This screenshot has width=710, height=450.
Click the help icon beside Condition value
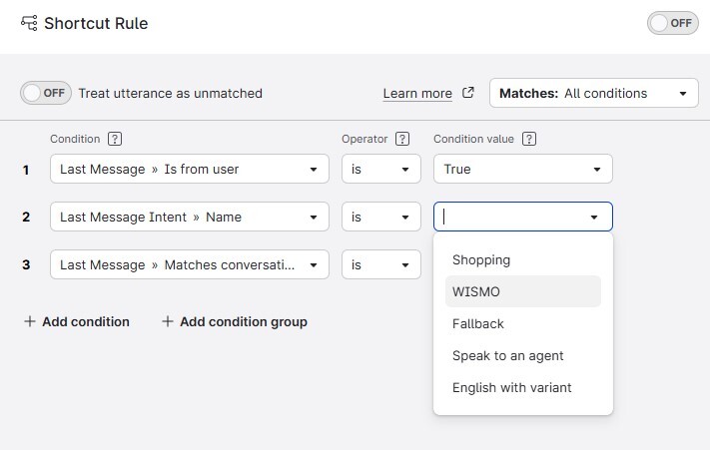pos(529,140)
